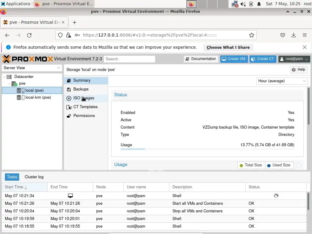Open the Firefox downloads panel

coord(293,35)
